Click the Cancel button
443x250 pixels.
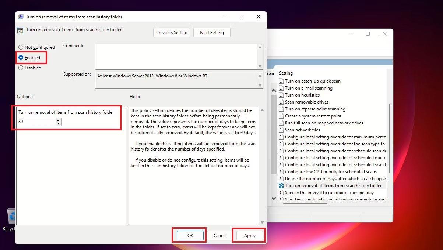pos(220,236)
